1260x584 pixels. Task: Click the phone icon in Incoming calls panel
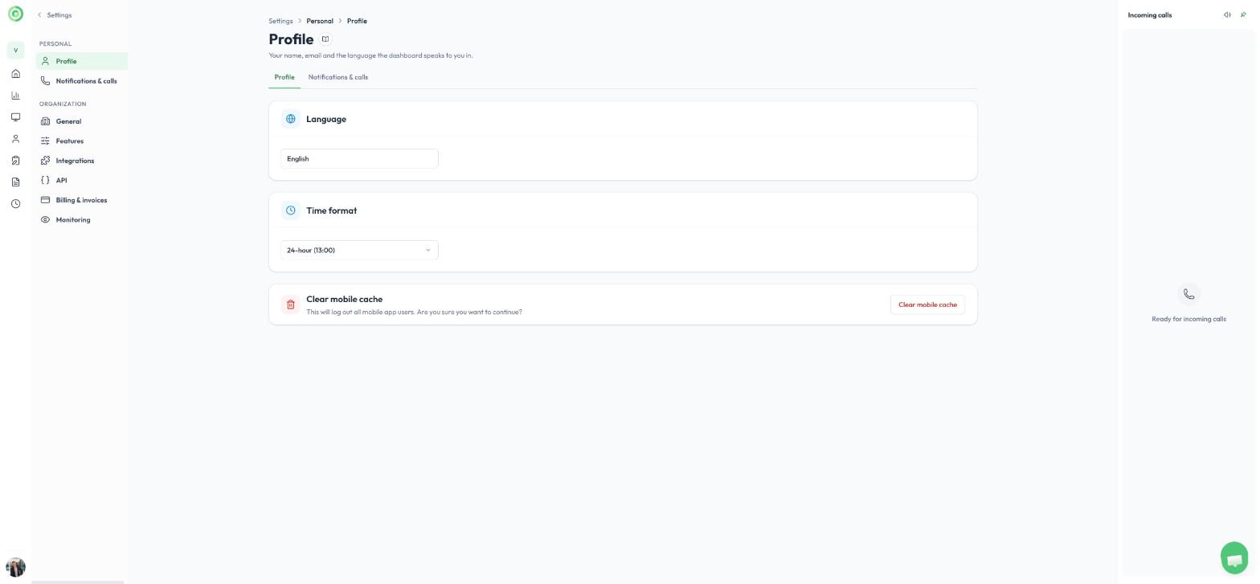point(1188,294)
